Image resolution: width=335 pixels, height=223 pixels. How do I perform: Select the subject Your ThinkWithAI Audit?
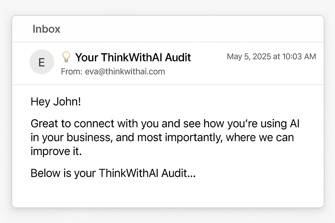133,57
